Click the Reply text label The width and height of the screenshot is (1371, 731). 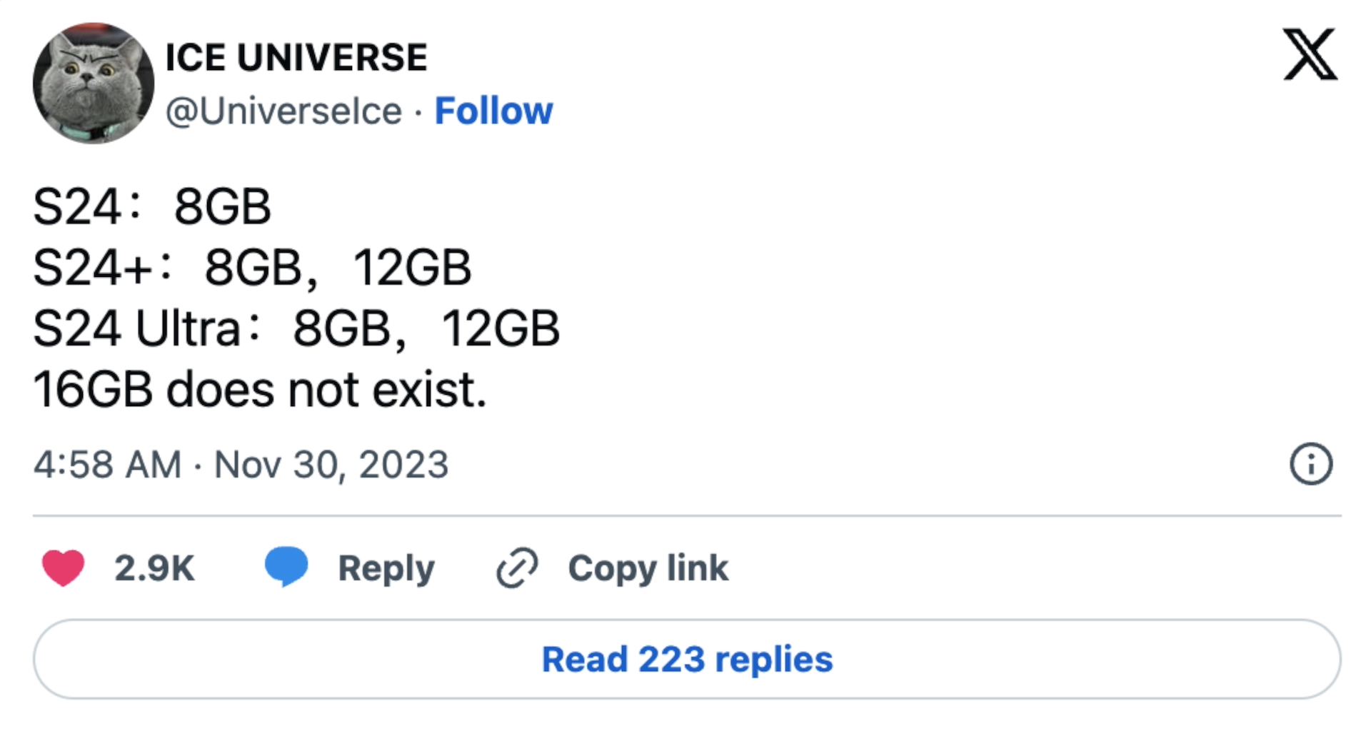tap(386, 568)
